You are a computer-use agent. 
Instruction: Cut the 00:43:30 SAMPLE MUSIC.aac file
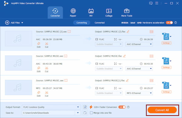coord(46,69)
